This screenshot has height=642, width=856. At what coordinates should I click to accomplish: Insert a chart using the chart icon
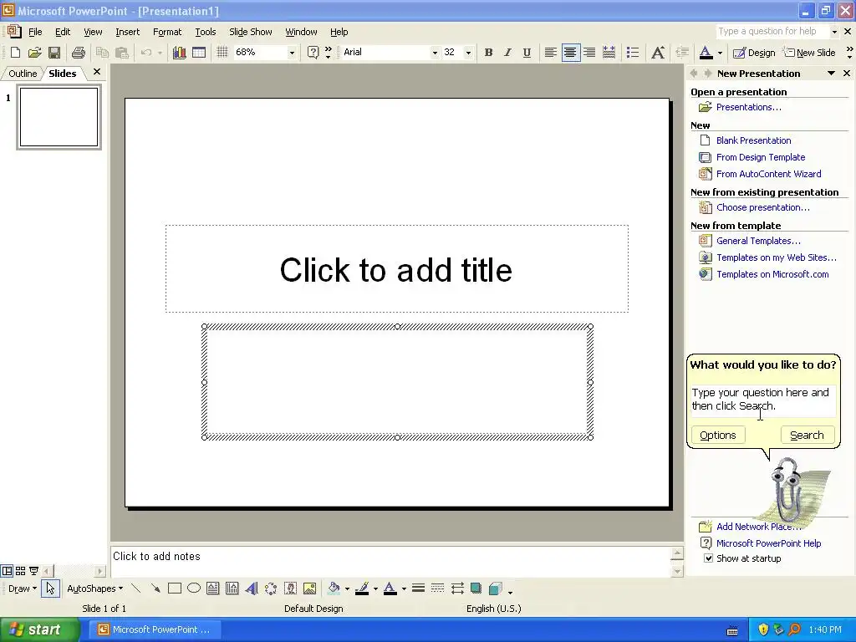[x=179, y=53]
